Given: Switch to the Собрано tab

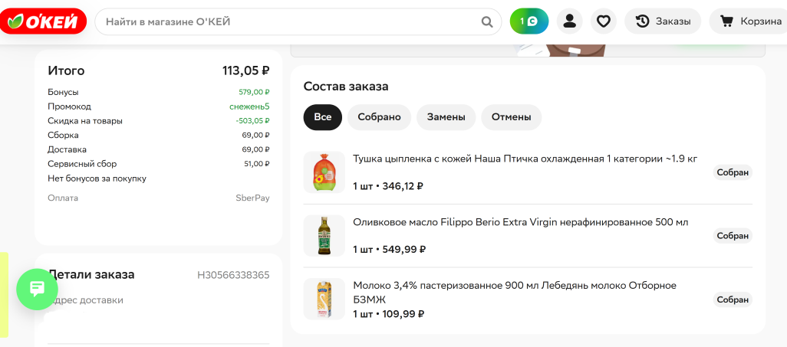Looking at the screenshot, I should [379, 117].
